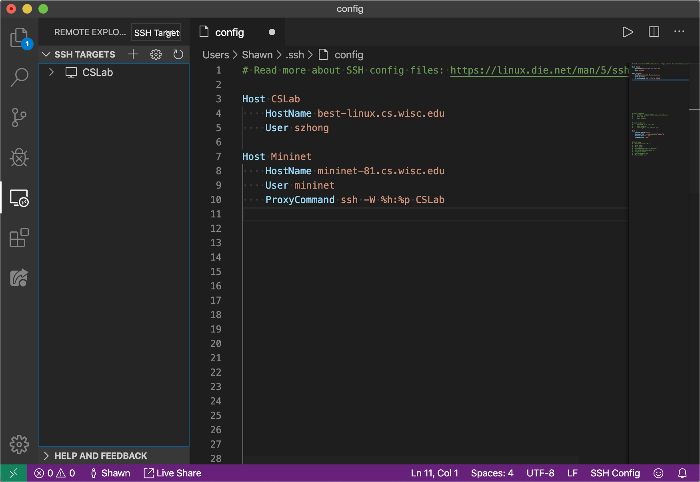
Task: Refresh the SSH targets list
Action: tap(178, 54)
